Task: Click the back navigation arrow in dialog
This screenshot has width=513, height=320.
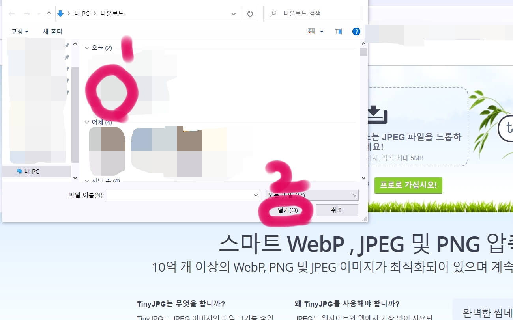Action: coord(12,14)
